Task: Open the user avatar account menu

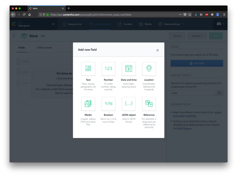Action: click(x=220, y=24)
